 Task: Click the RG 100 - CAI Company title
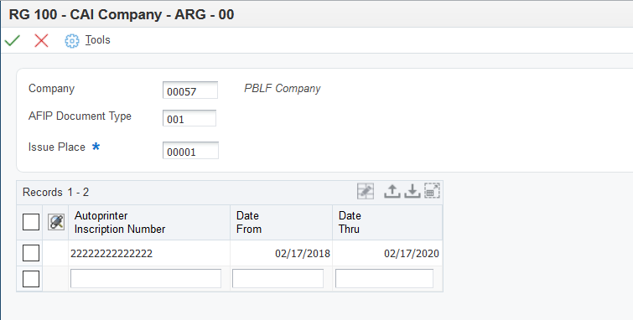click(122, 14)
